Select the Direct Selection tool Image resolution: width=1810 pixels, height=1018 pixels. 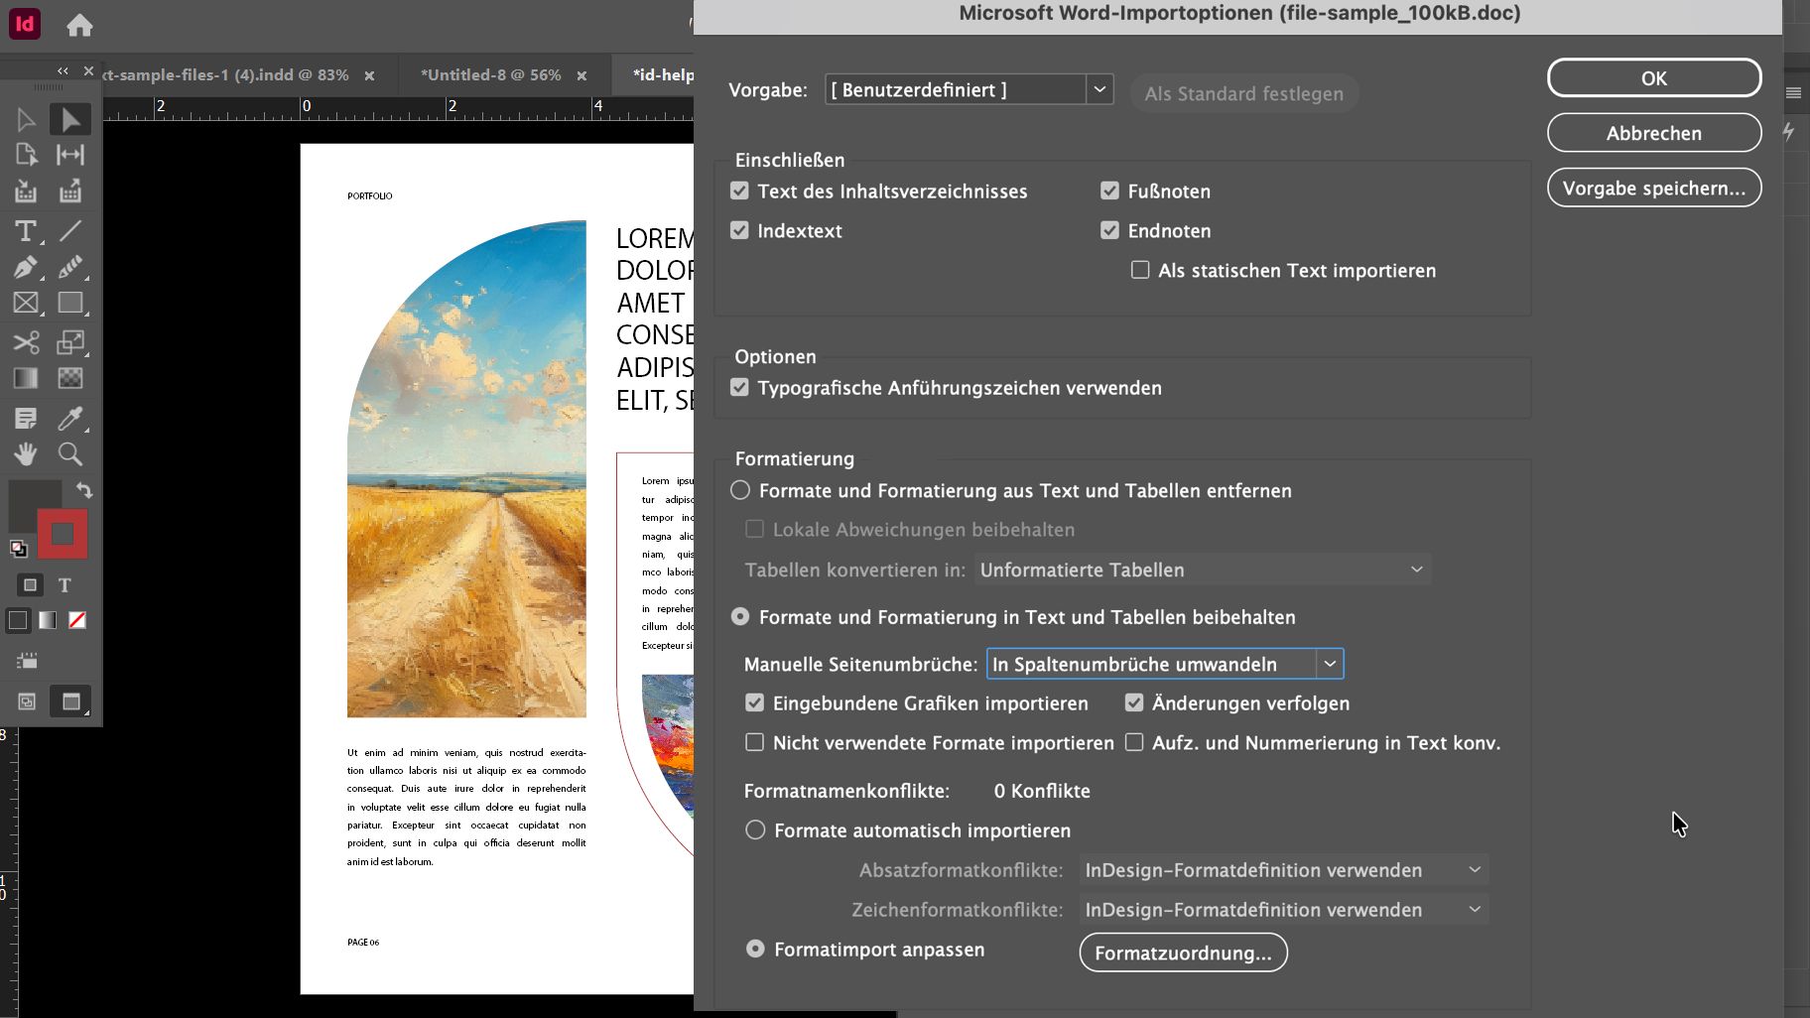(x=70, y=120)
